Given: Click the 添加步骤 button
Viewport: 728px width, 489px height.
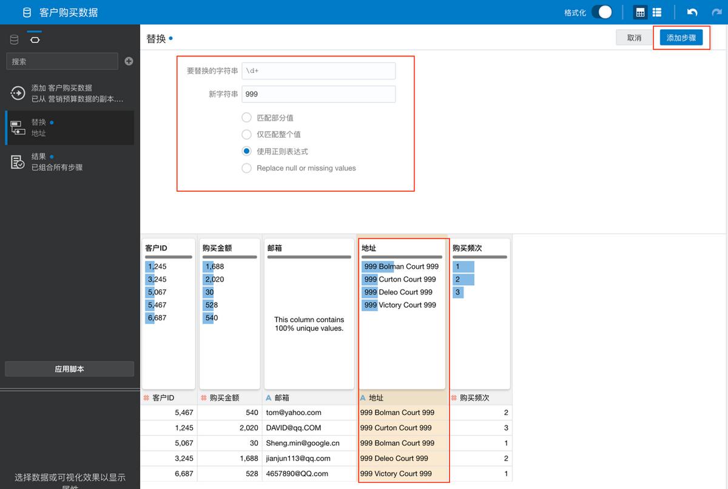Looking at the screenshot, I should tap(682, 38).
